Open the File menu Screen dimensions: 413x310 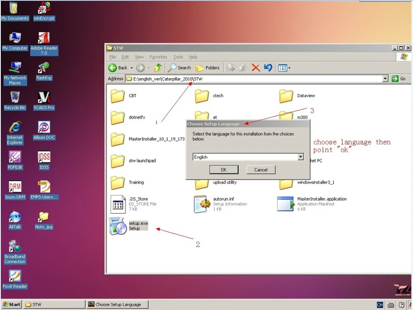pos(112,57)
